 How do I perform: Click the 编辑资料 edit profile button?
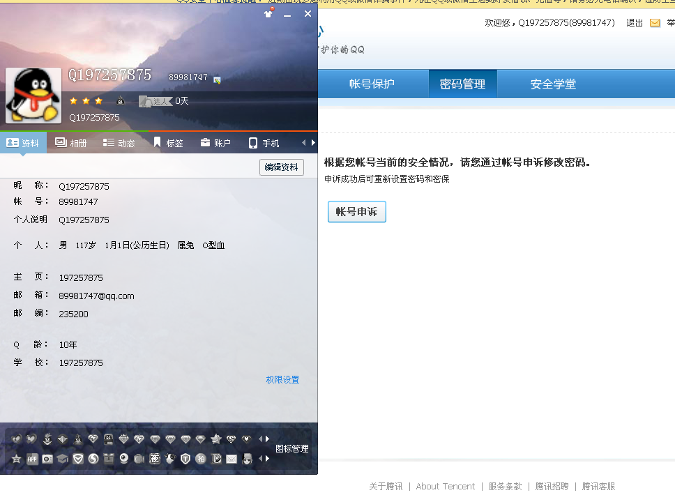point(282,167)
